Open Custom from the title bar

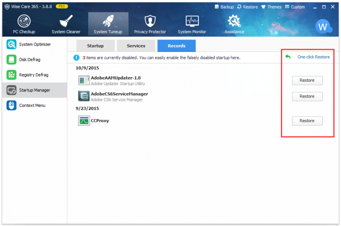[295, 7]
